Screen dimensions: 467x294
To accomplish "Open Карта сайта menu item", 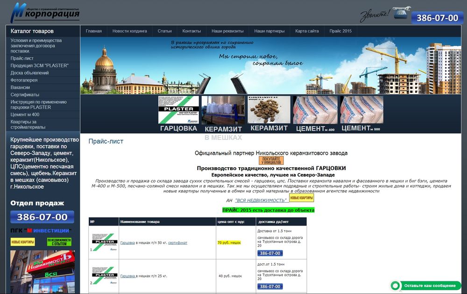I will tap(307, 31).
